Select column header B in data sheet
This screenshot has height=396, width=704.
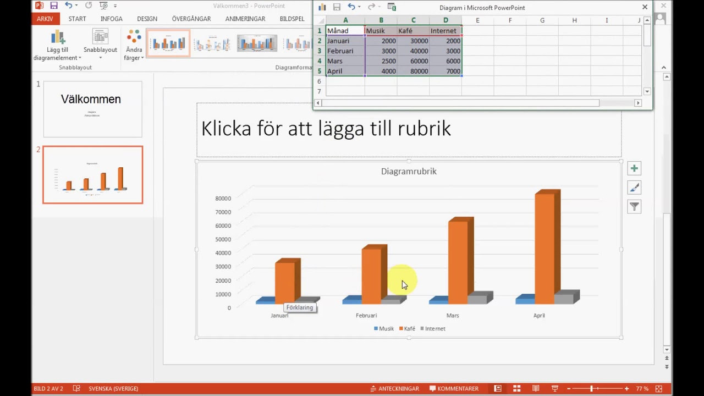381,20
